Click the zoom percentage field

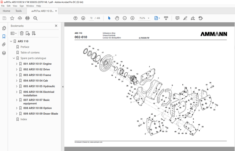click(142, 18)
